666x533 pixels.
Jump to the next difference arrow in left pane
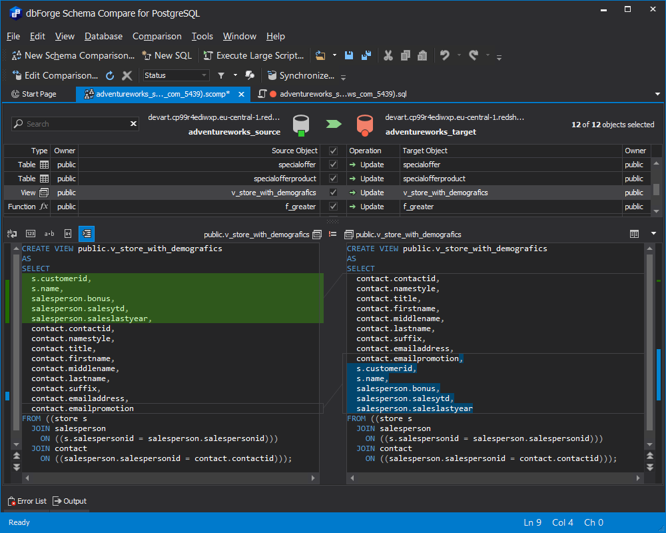(17, 467)
